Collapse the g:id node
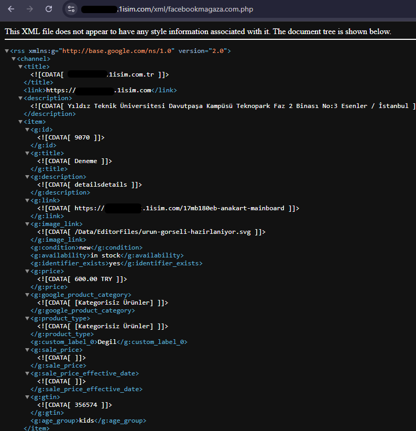This screenshot has height=431, width=416. click(27, 130)
